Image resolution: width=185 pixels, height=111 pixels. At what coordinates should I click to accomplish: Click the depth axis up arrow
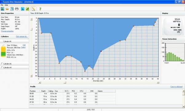[x=31, y=19]
